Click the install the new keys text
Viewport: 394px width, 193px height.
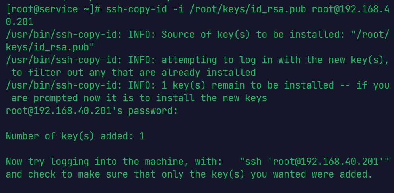(x=212, y=98)
